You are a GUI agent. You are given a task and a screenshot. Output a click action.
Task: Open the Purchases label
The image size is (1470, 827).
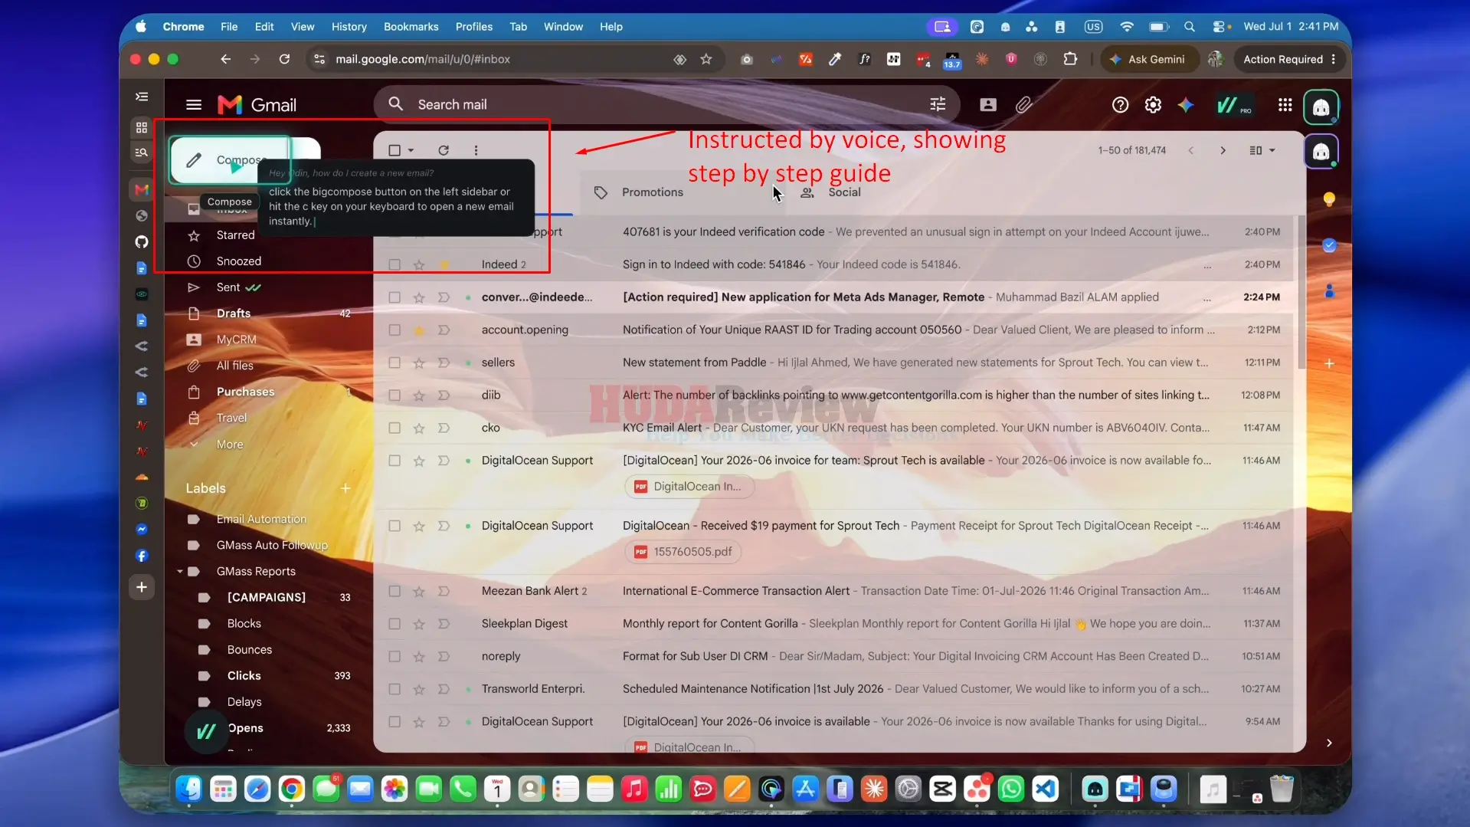(x=245, y=392)
